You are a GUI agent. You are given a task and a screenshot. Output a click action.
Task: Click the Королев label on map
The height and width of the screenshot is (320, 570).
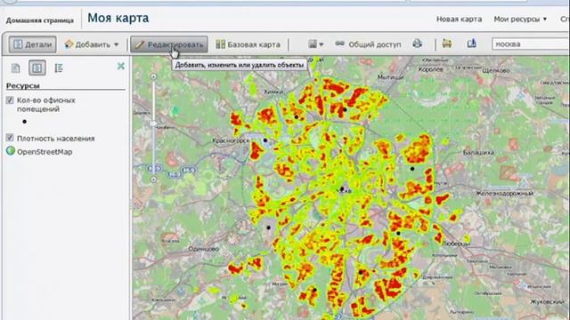coord(431,69)
